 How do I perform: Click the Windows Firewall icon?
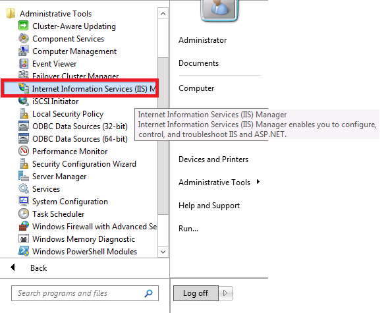coord(24,226)
